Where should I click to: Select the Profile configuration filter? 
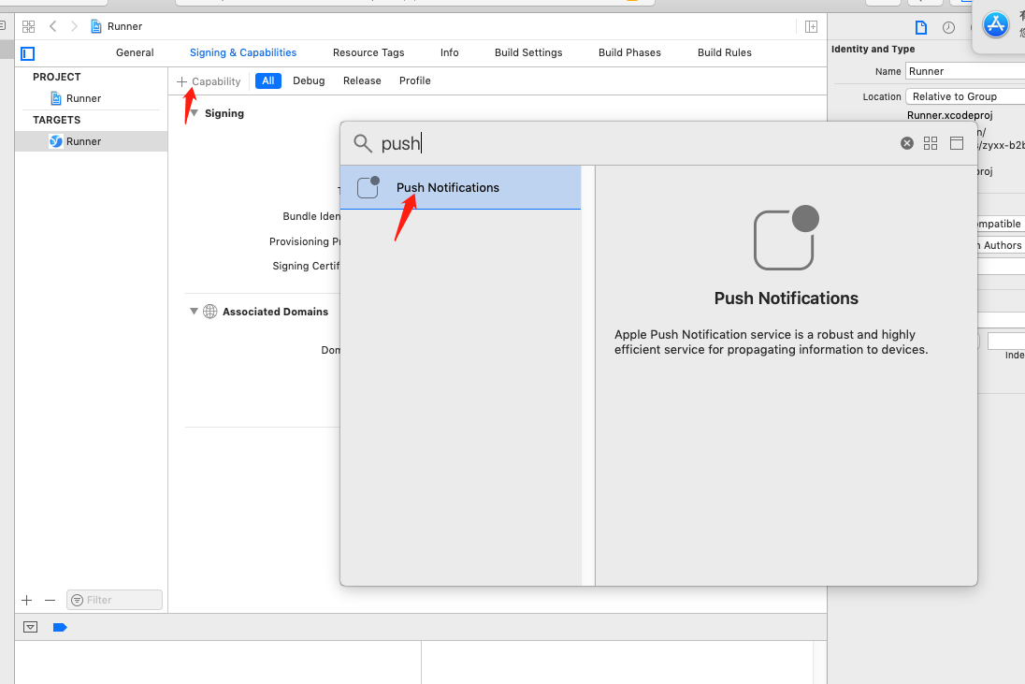pos(415,80)
